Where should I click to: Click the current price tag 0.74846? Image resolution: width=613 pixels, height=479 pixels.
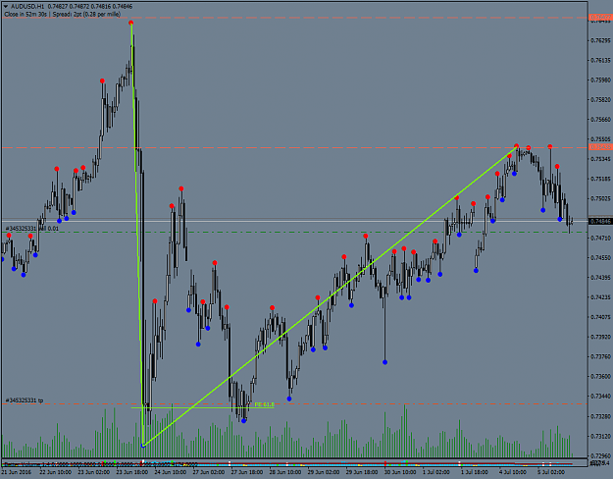(x=600, y=222)
